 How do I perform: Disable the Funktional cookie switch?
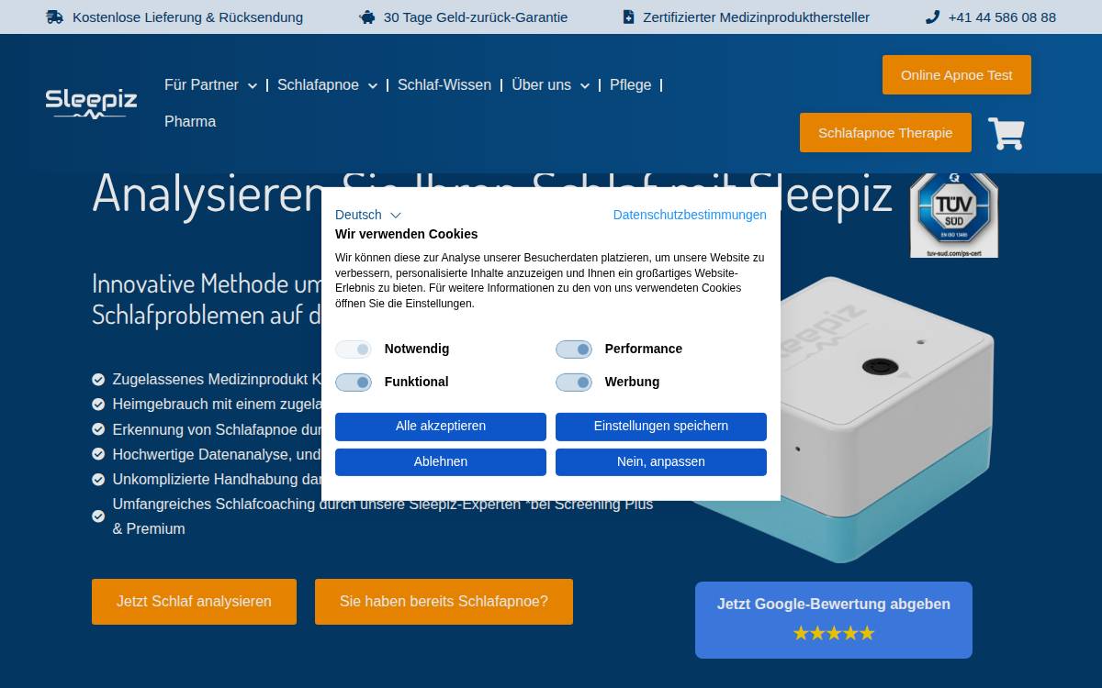(354, 382)
